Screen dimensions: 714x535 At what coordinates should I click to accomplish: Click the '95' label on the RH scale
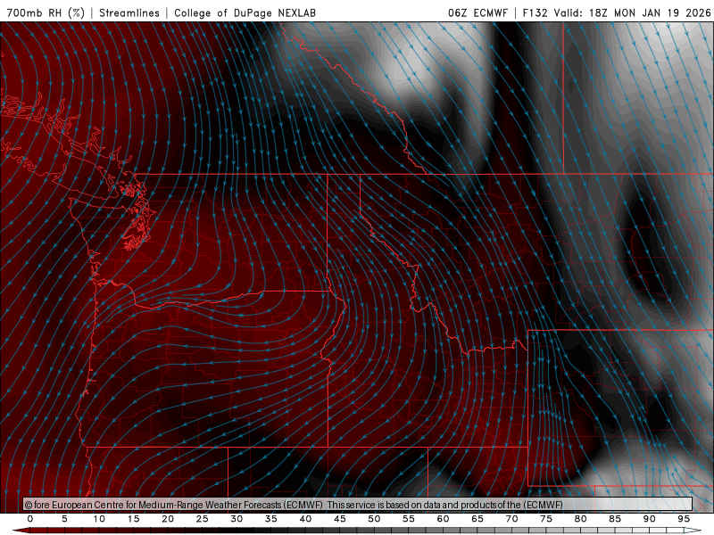pyautogui.click(x=684, y=519)
